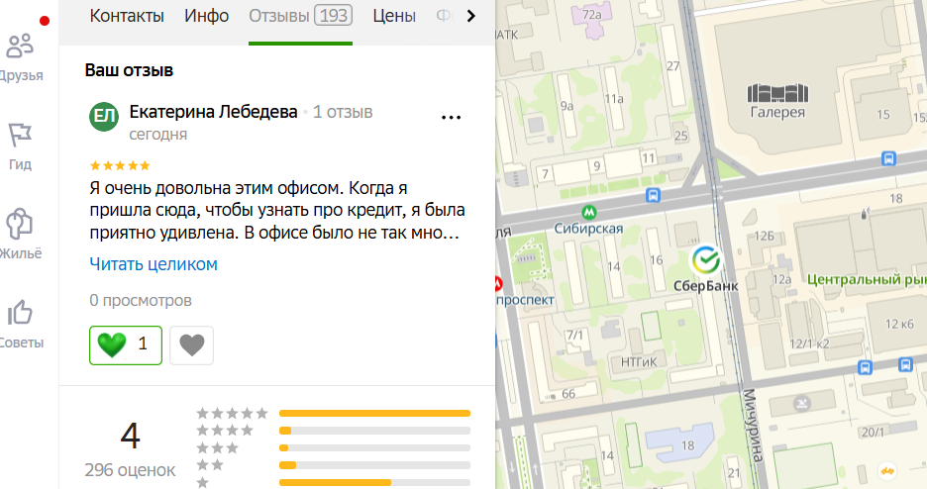Click the bus stop icon near Сибирская
Viewport: 927px width, 489px height.
[653, 195]
